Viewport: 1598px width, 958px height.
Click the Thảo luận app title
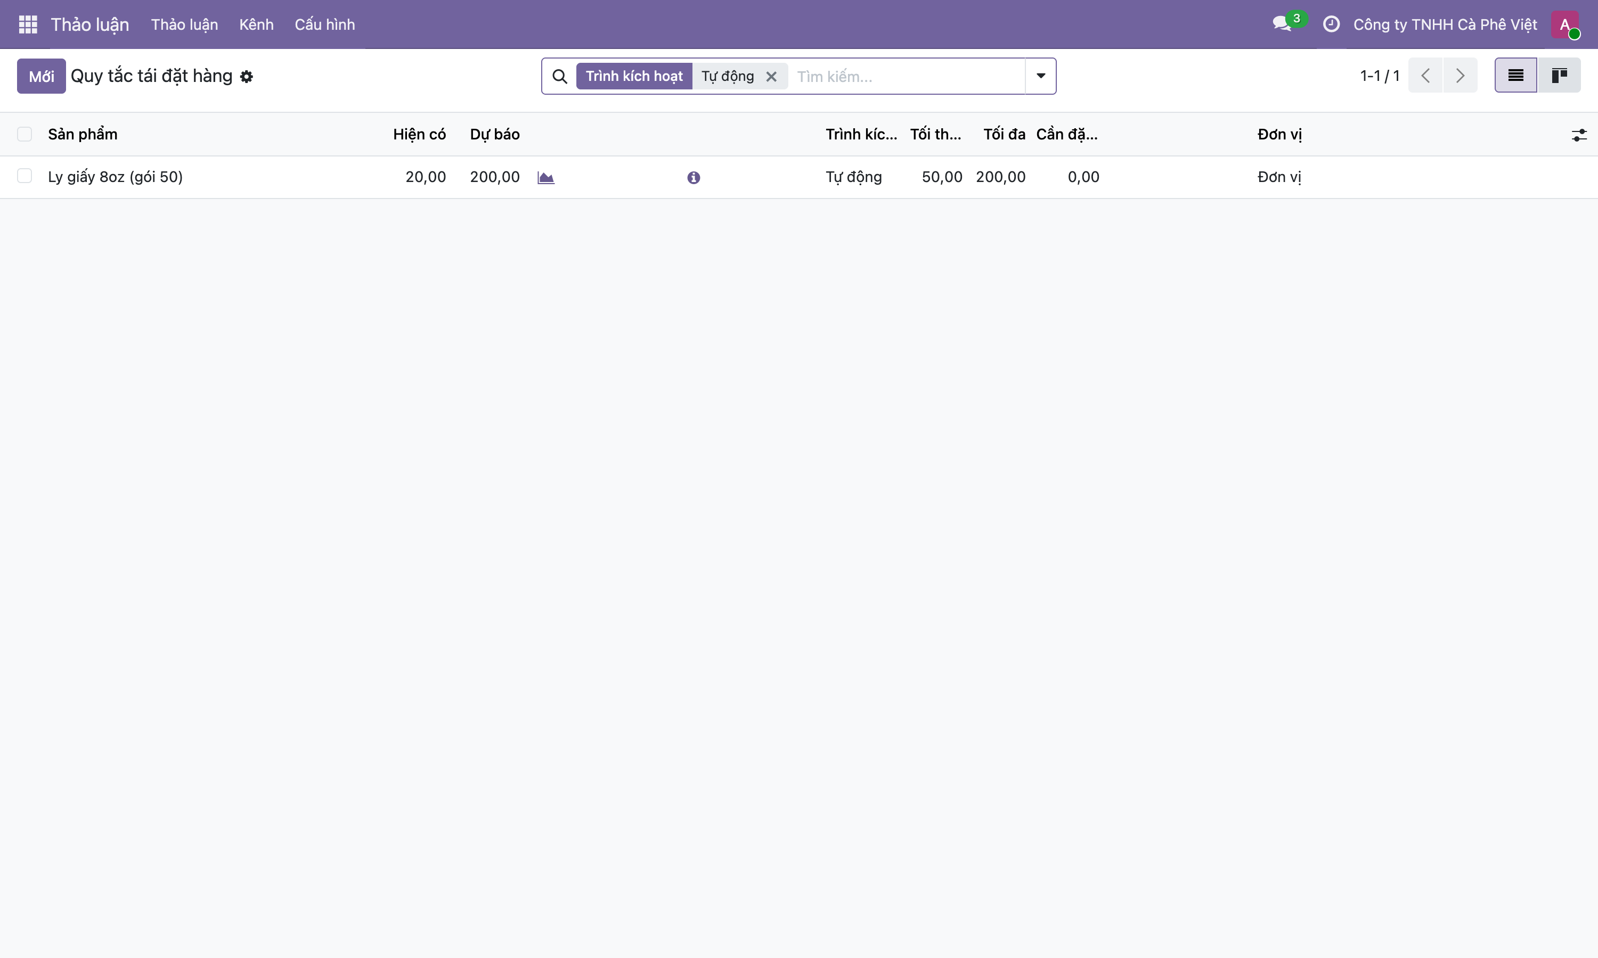90,24
